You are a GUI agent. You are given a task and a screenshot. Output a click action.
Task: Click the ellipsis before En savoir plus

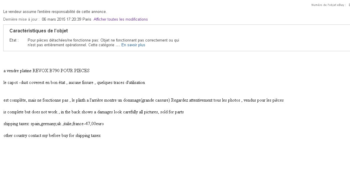click(118, 45)
